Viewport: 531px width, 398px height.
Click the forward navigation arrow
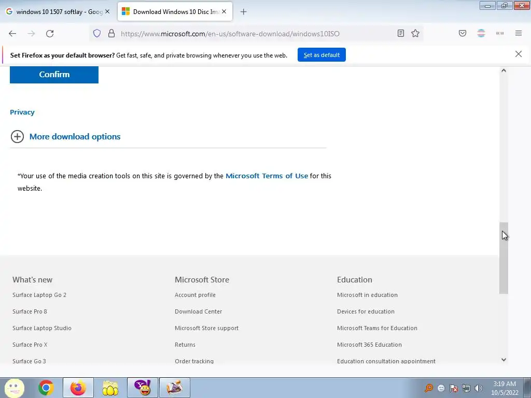(31, 34)
